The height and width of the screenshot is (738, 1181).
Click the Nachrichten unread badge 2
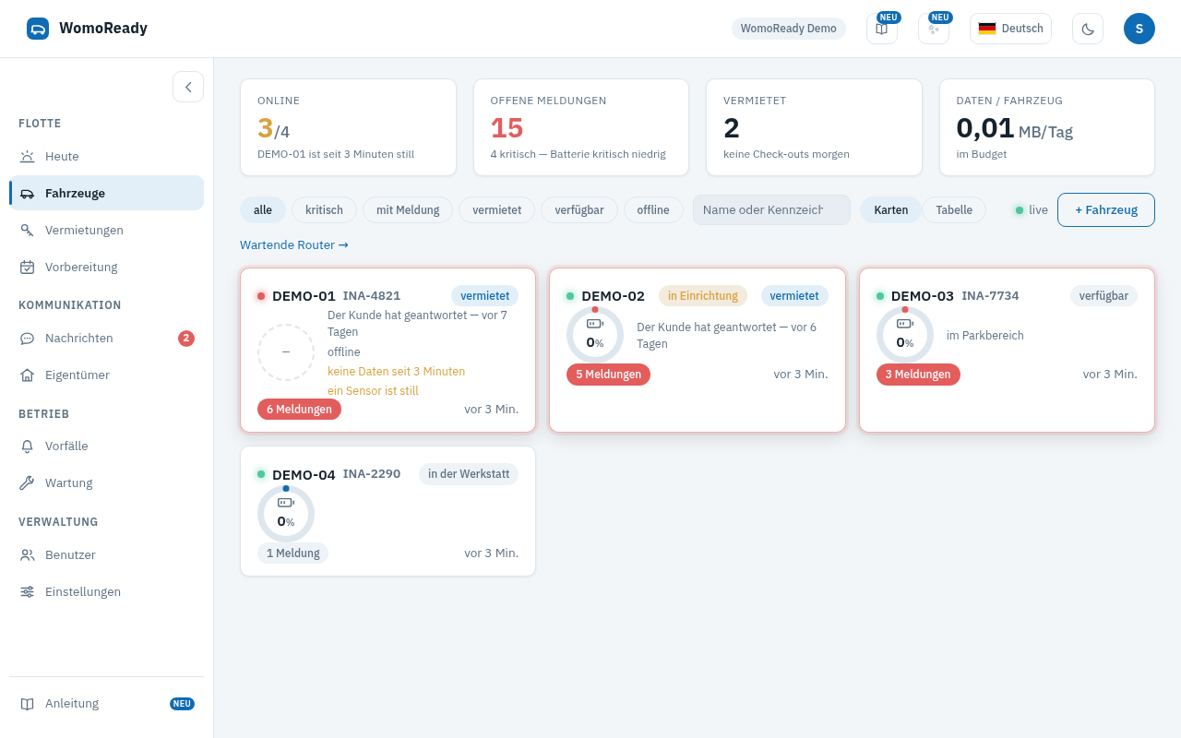[186, 339]
